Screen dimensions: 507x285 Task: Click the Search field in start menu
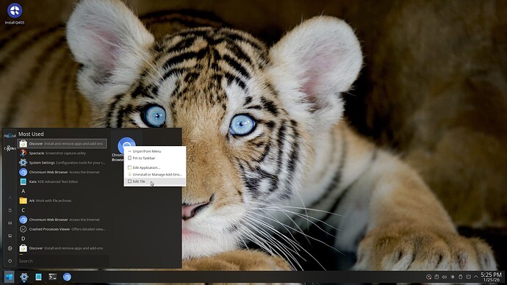point(63,261)
